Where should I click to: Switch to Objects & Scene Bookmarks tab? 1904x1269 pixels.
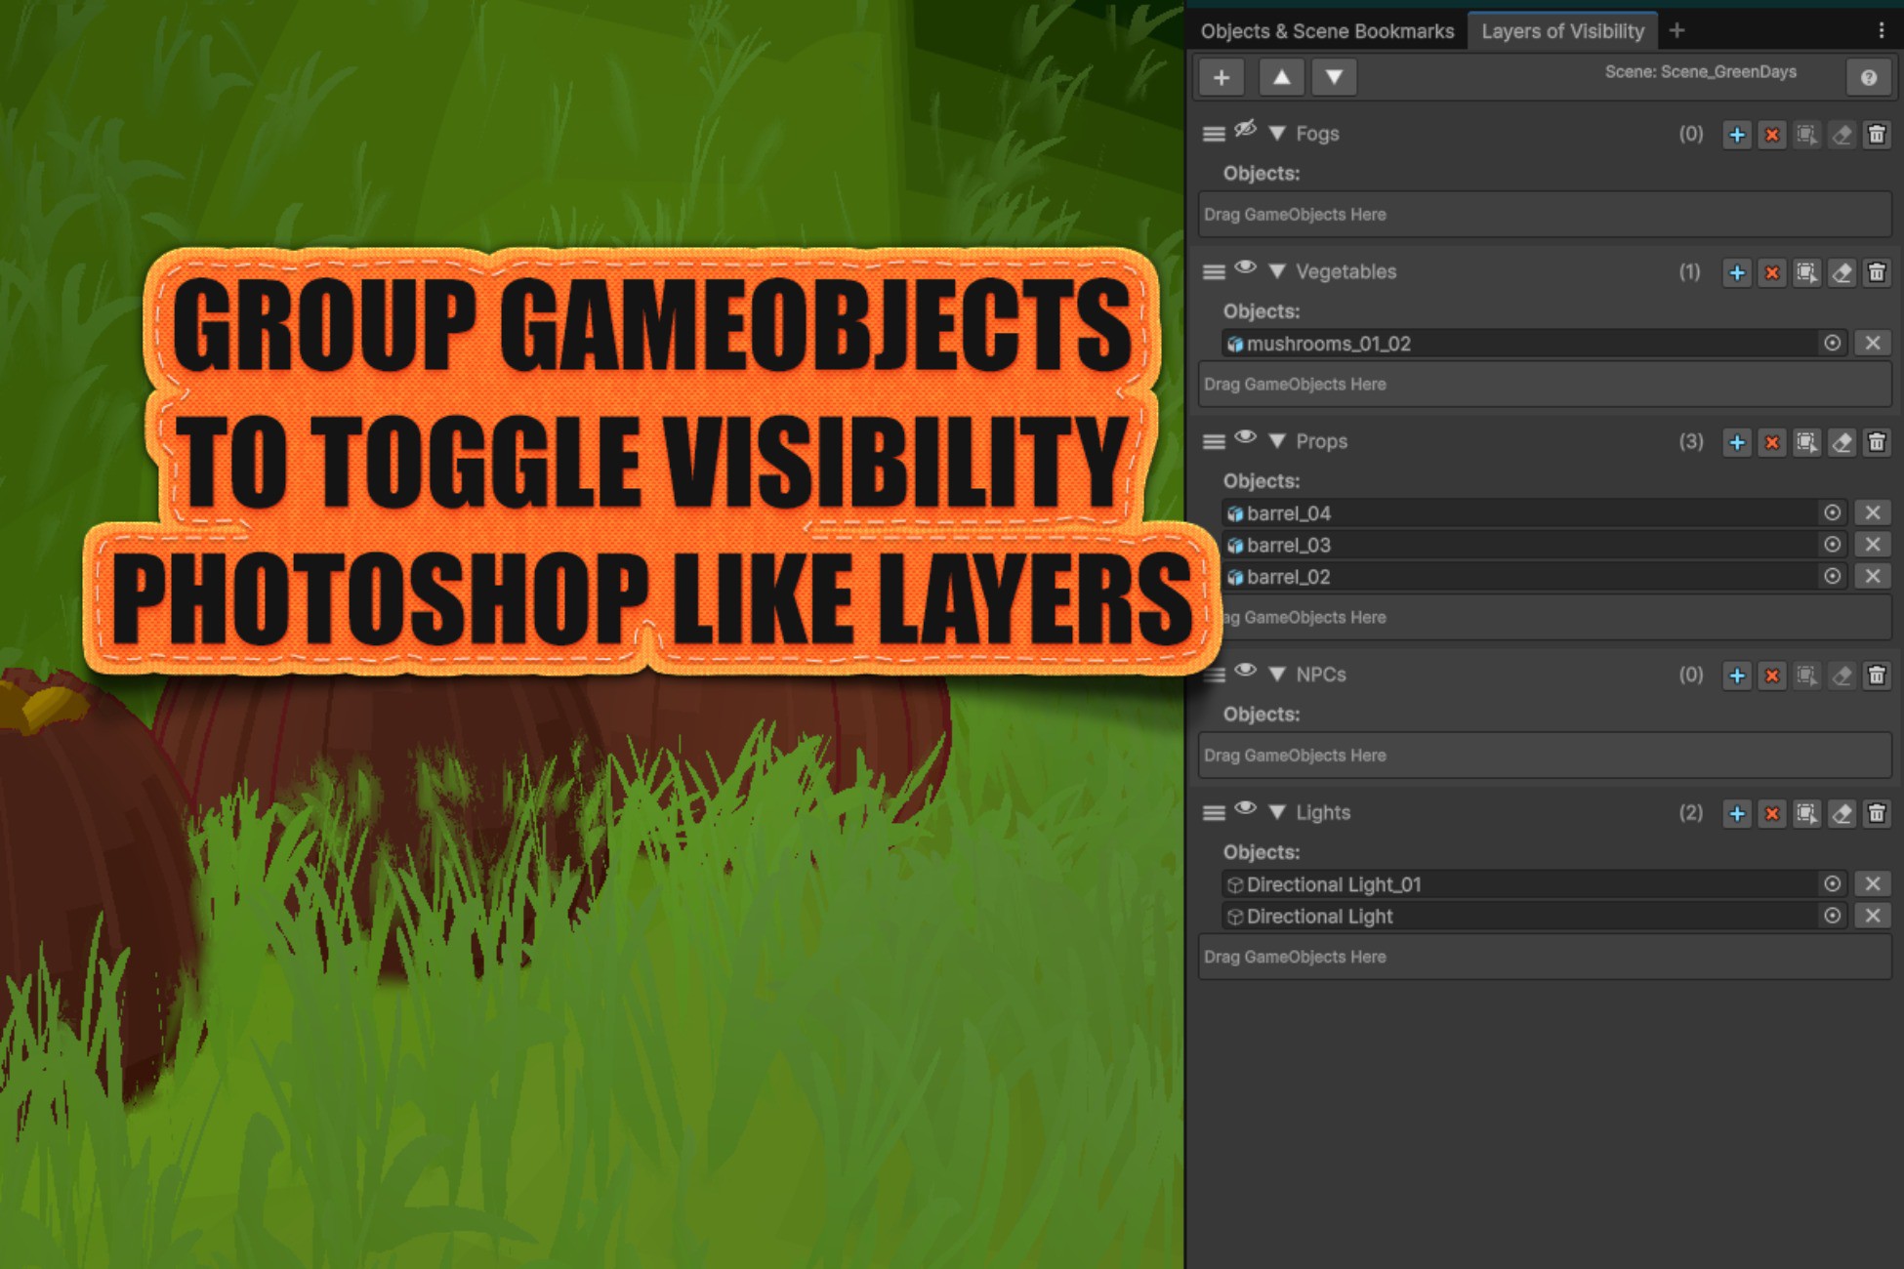coord(1327,31)
